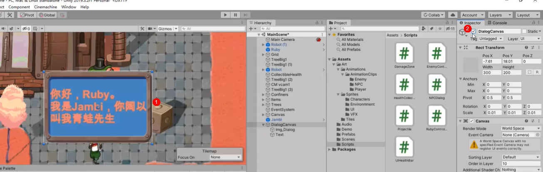The image size is (543, 172).
Task: Select CM vcam1 in Hierarchy
Action: click(280, 84)
